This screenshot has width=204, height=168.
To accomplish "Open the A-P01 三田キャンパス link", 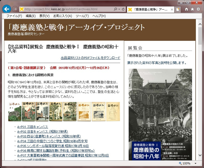I will pos(33,127).
